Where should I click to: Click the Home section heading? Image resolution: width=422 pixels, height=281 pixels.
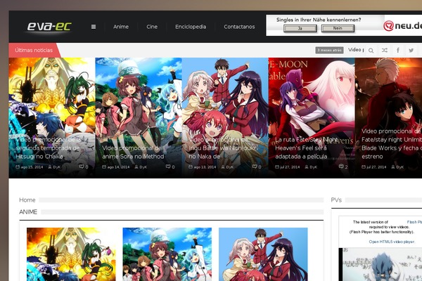(27, 200)
